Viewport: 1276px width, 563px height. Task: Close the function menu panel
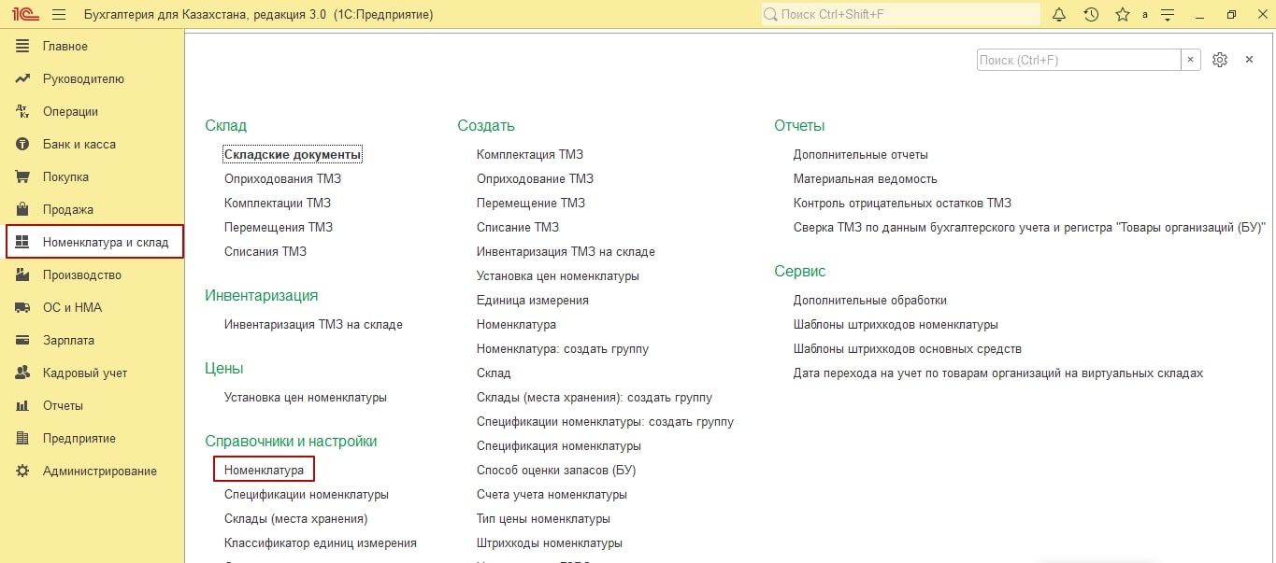[1249, 60]
